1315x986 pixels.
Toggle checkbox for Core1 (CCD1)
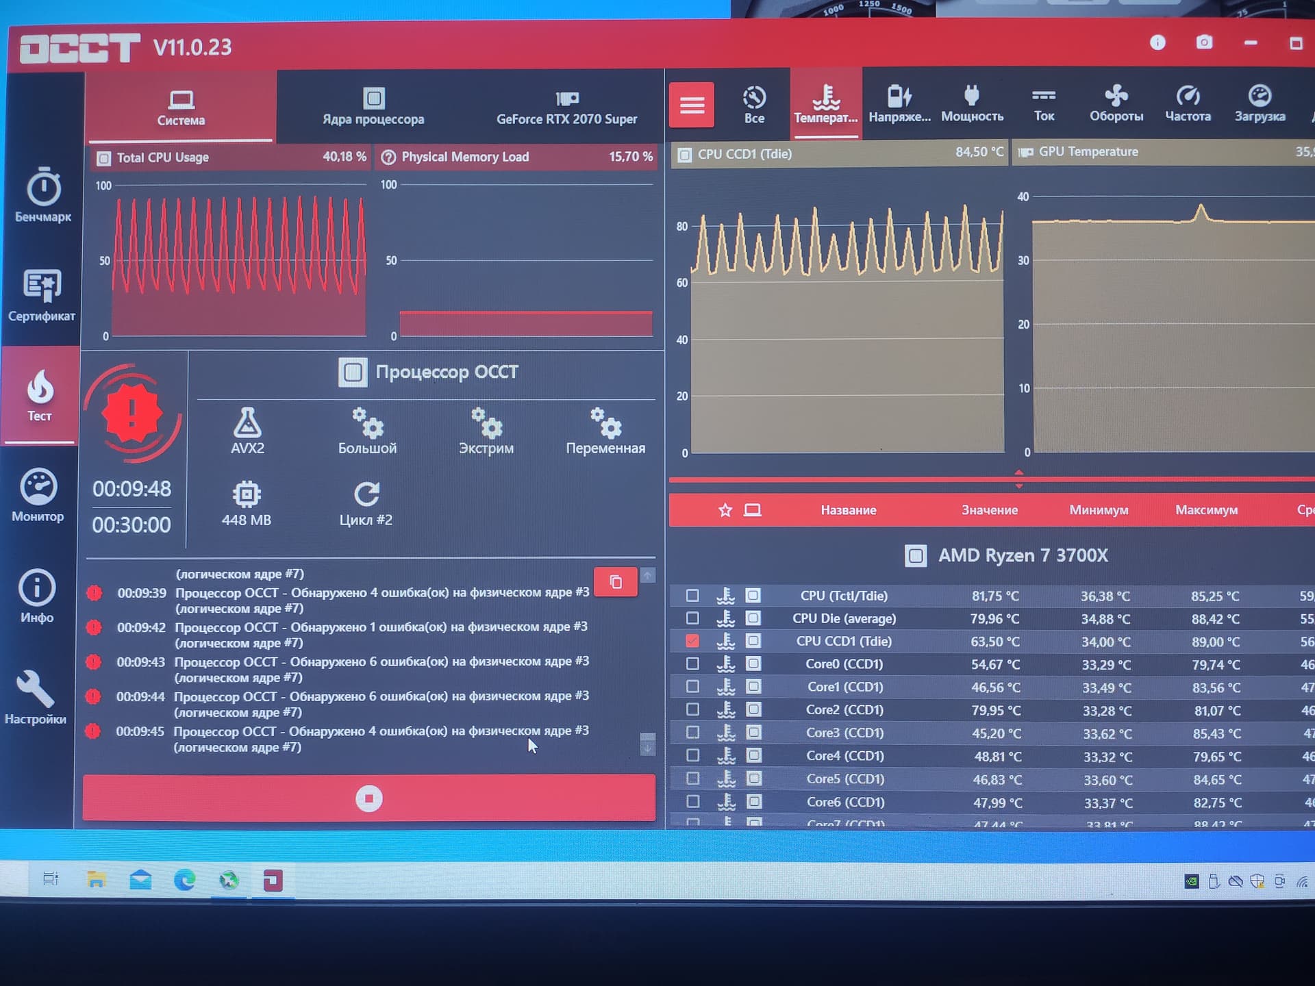692,686
